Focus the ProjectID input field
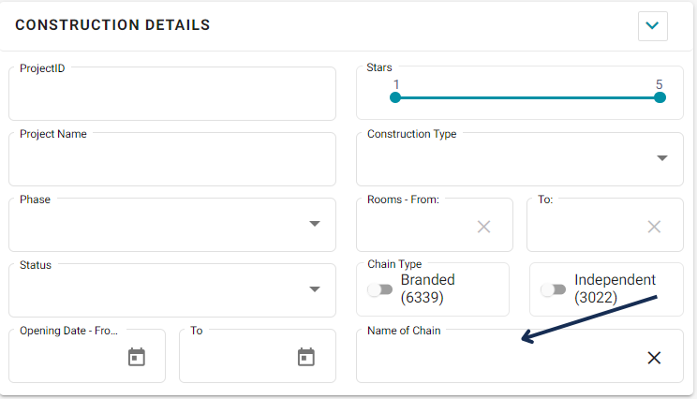The height and width of the screenshot is (399, 697). tap(172, 94)
